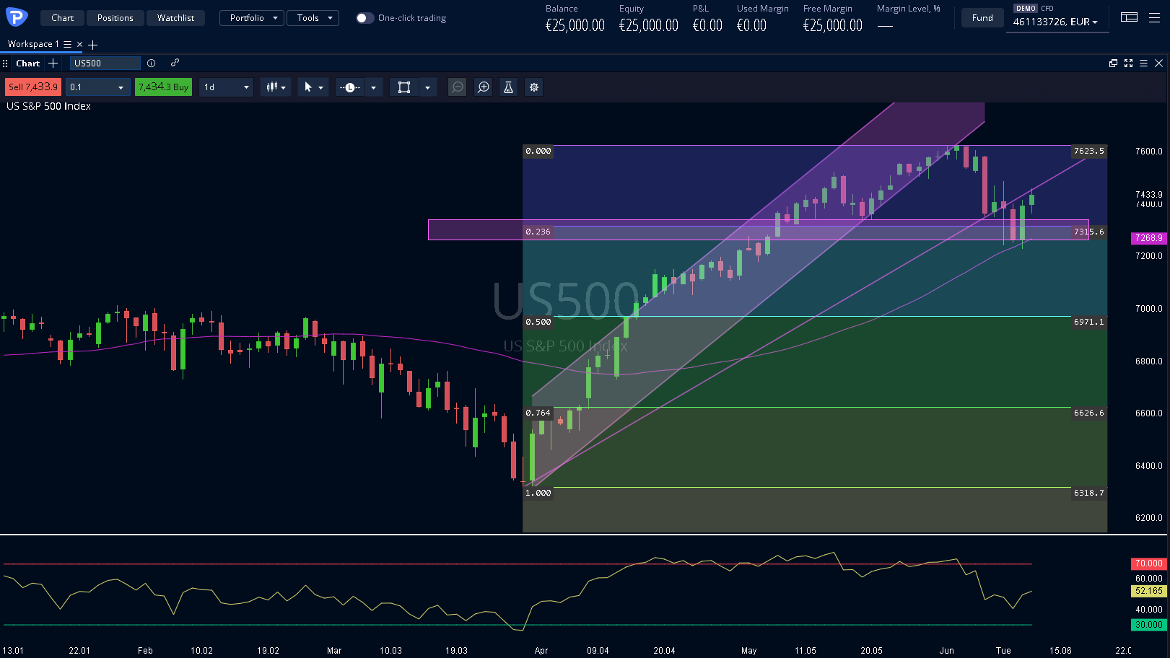Open the 0.1 volume dropdown
This screenshot has height=658, width=1170.
click(x=98, y=87)
